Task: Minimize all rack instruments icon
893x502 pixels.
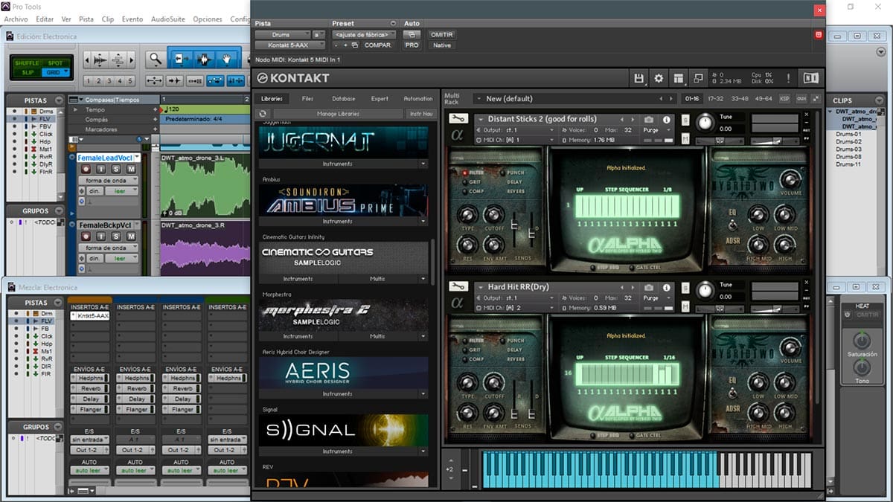Action: 816,99
